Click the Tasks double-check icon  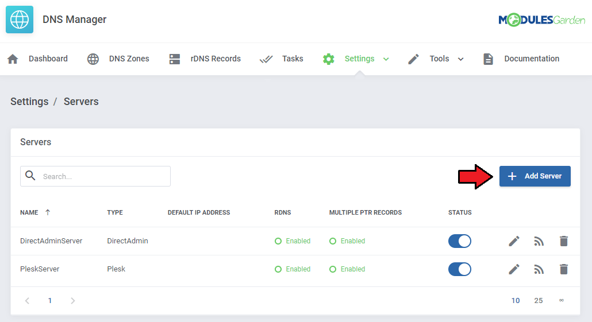tap(266, 59)
